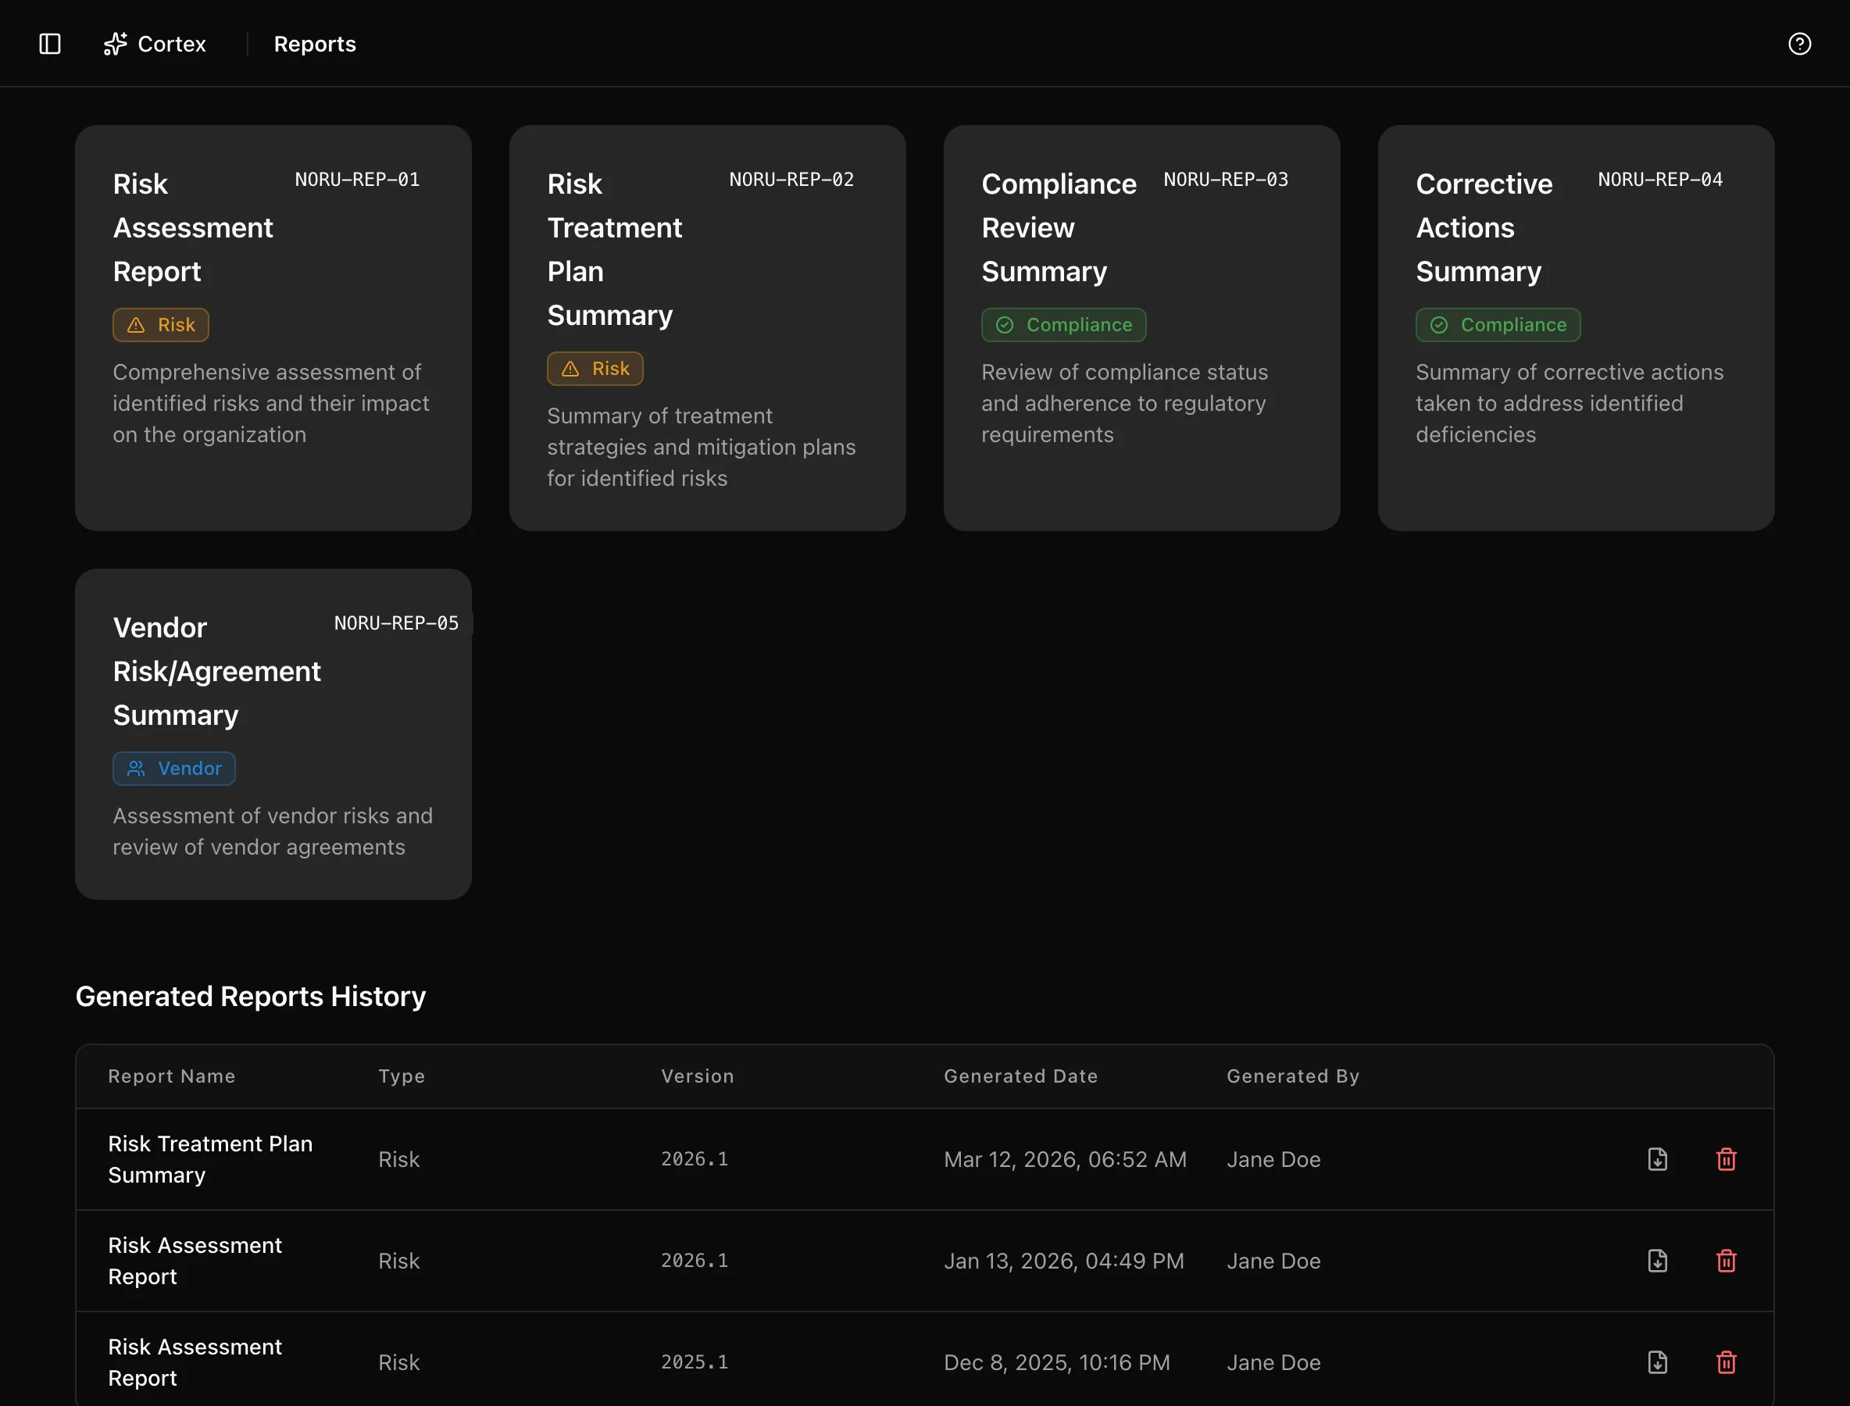This screenshot has width=1850, height=1406.
Task: Click people icon in Vendor badge
Action: click(x=136, y=769)
